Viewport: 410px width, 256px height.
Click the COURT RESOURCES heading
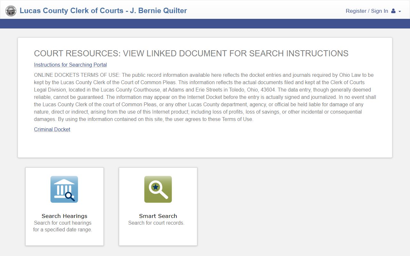tap(191, 53)
